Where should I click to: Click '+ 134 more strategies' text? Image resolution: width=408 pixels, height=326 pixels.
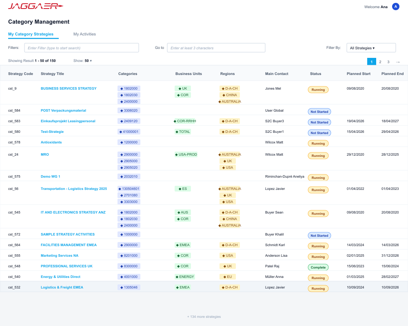click(x=204, y=317)
